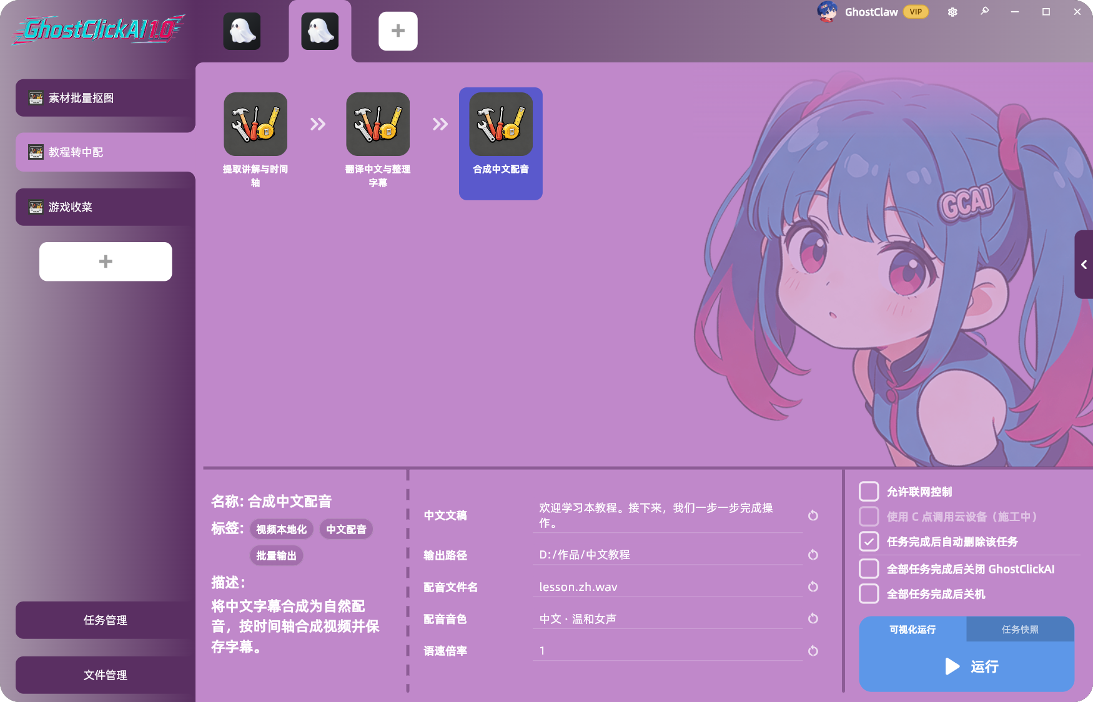Click the pin window icon
The image size is (1093, 702).
[x=984, y=11]
